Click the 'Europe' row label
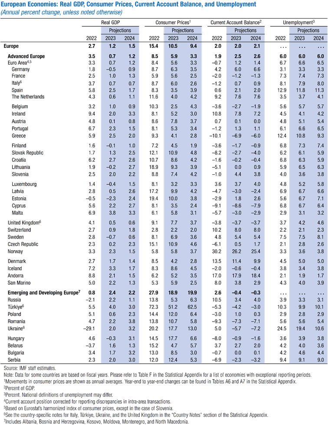The width and height of the screenshot is (328, 425). (x=11, y=46)
